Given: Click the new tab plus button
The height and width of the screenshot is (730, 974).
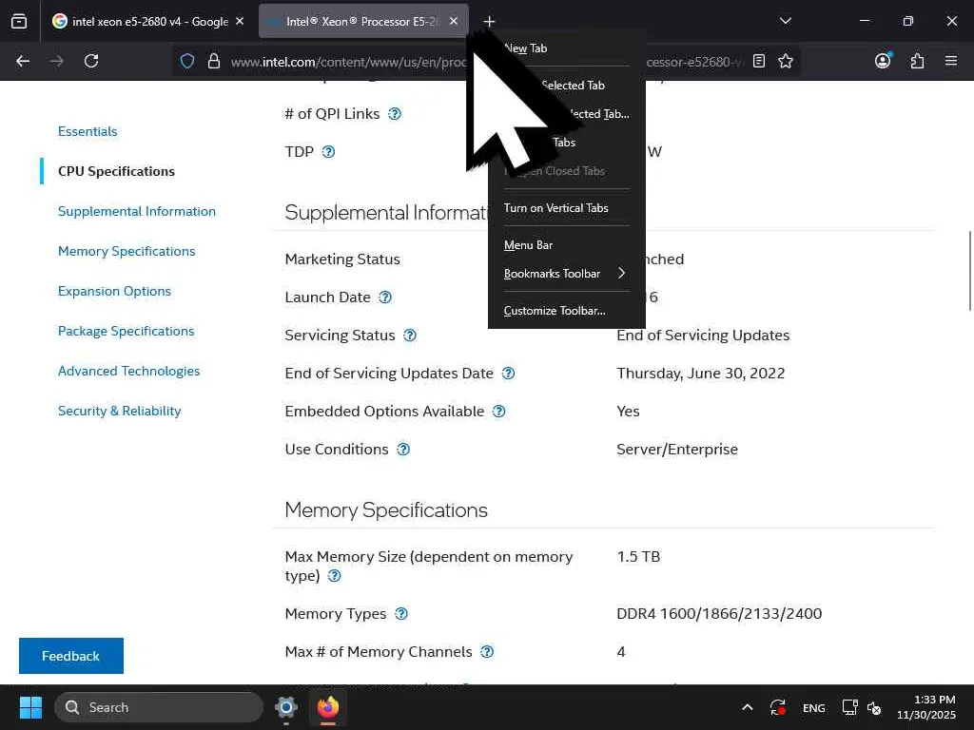Looking at the screenshot, I should 489,22.
